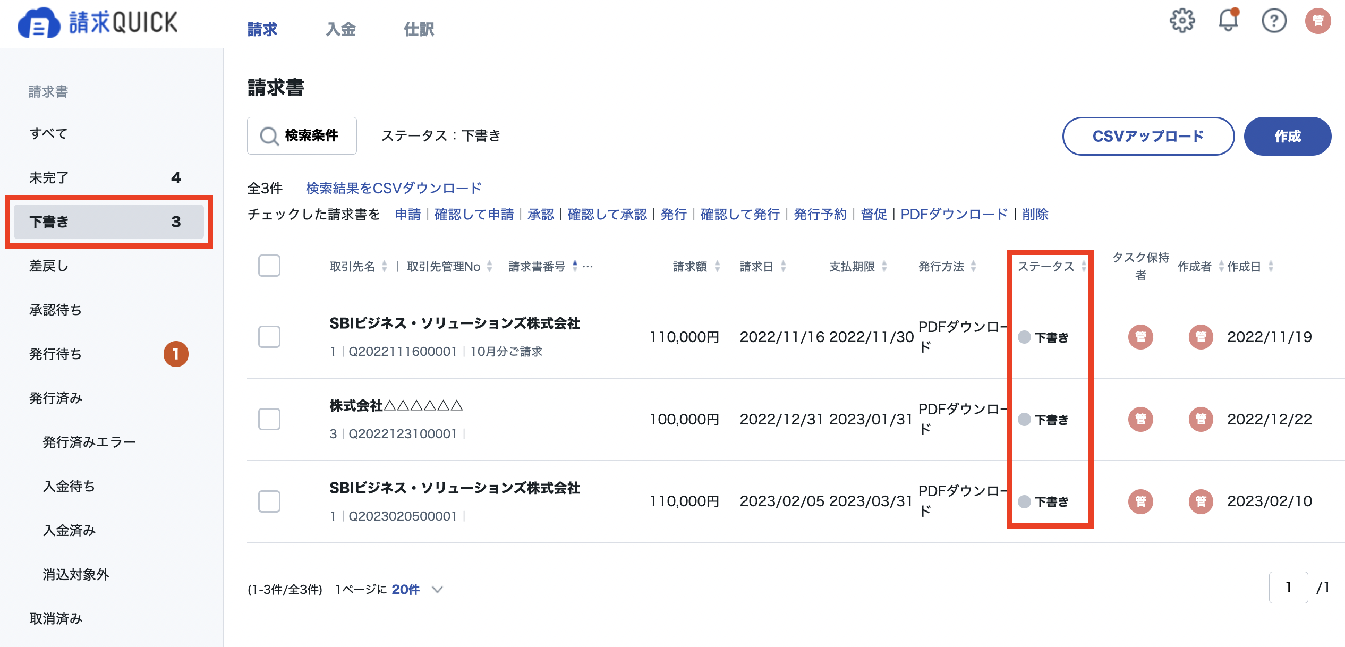Open 株式会社△△△△△△ invoice name
Viewport: 1345px width, 647px height.
click(396, 406)
